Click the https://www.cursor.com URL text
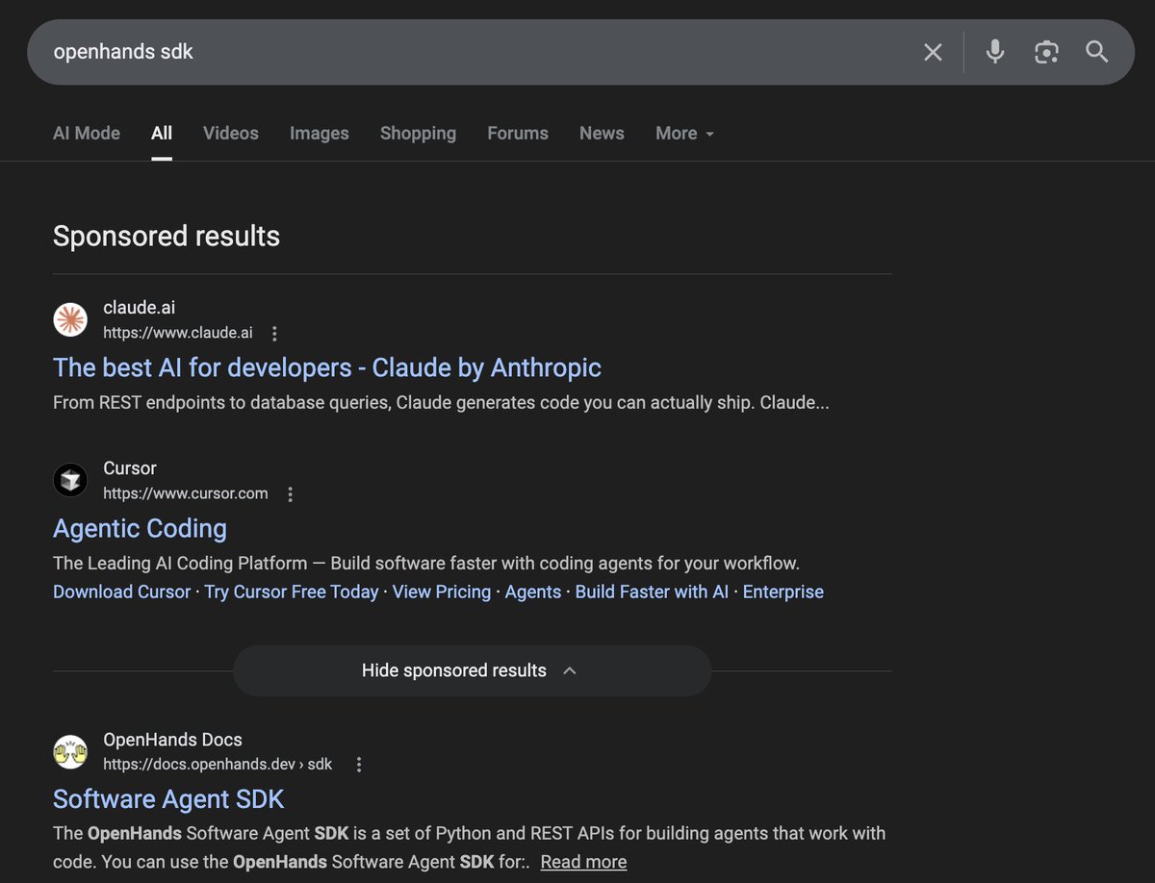Image resolution: width=1155 pixels, height=883 pixels. click(x=186, y=493)
